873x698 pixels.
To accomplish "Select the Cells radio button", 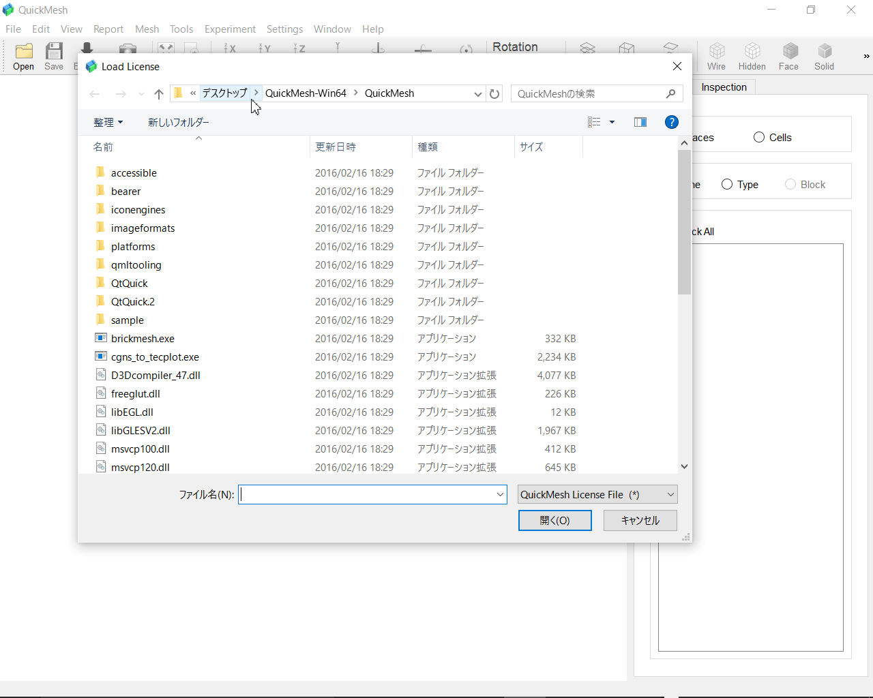I will coord(759,137).
